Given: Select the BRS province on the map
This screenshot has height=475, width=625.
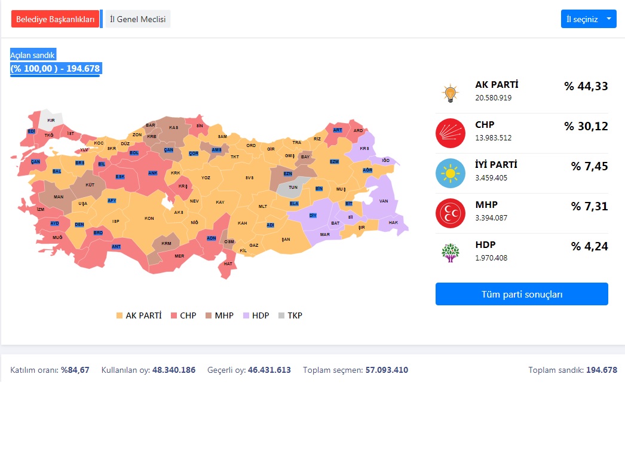Looking at the screenshot, I should point(79,163).
